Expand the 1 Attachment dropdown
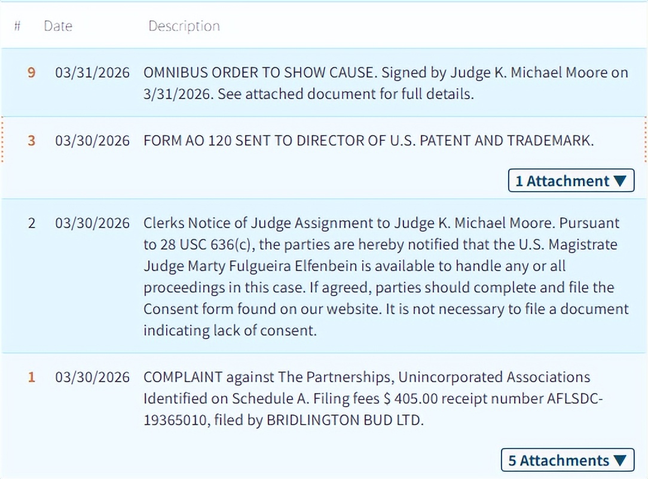648x479 pixels. 570,181
